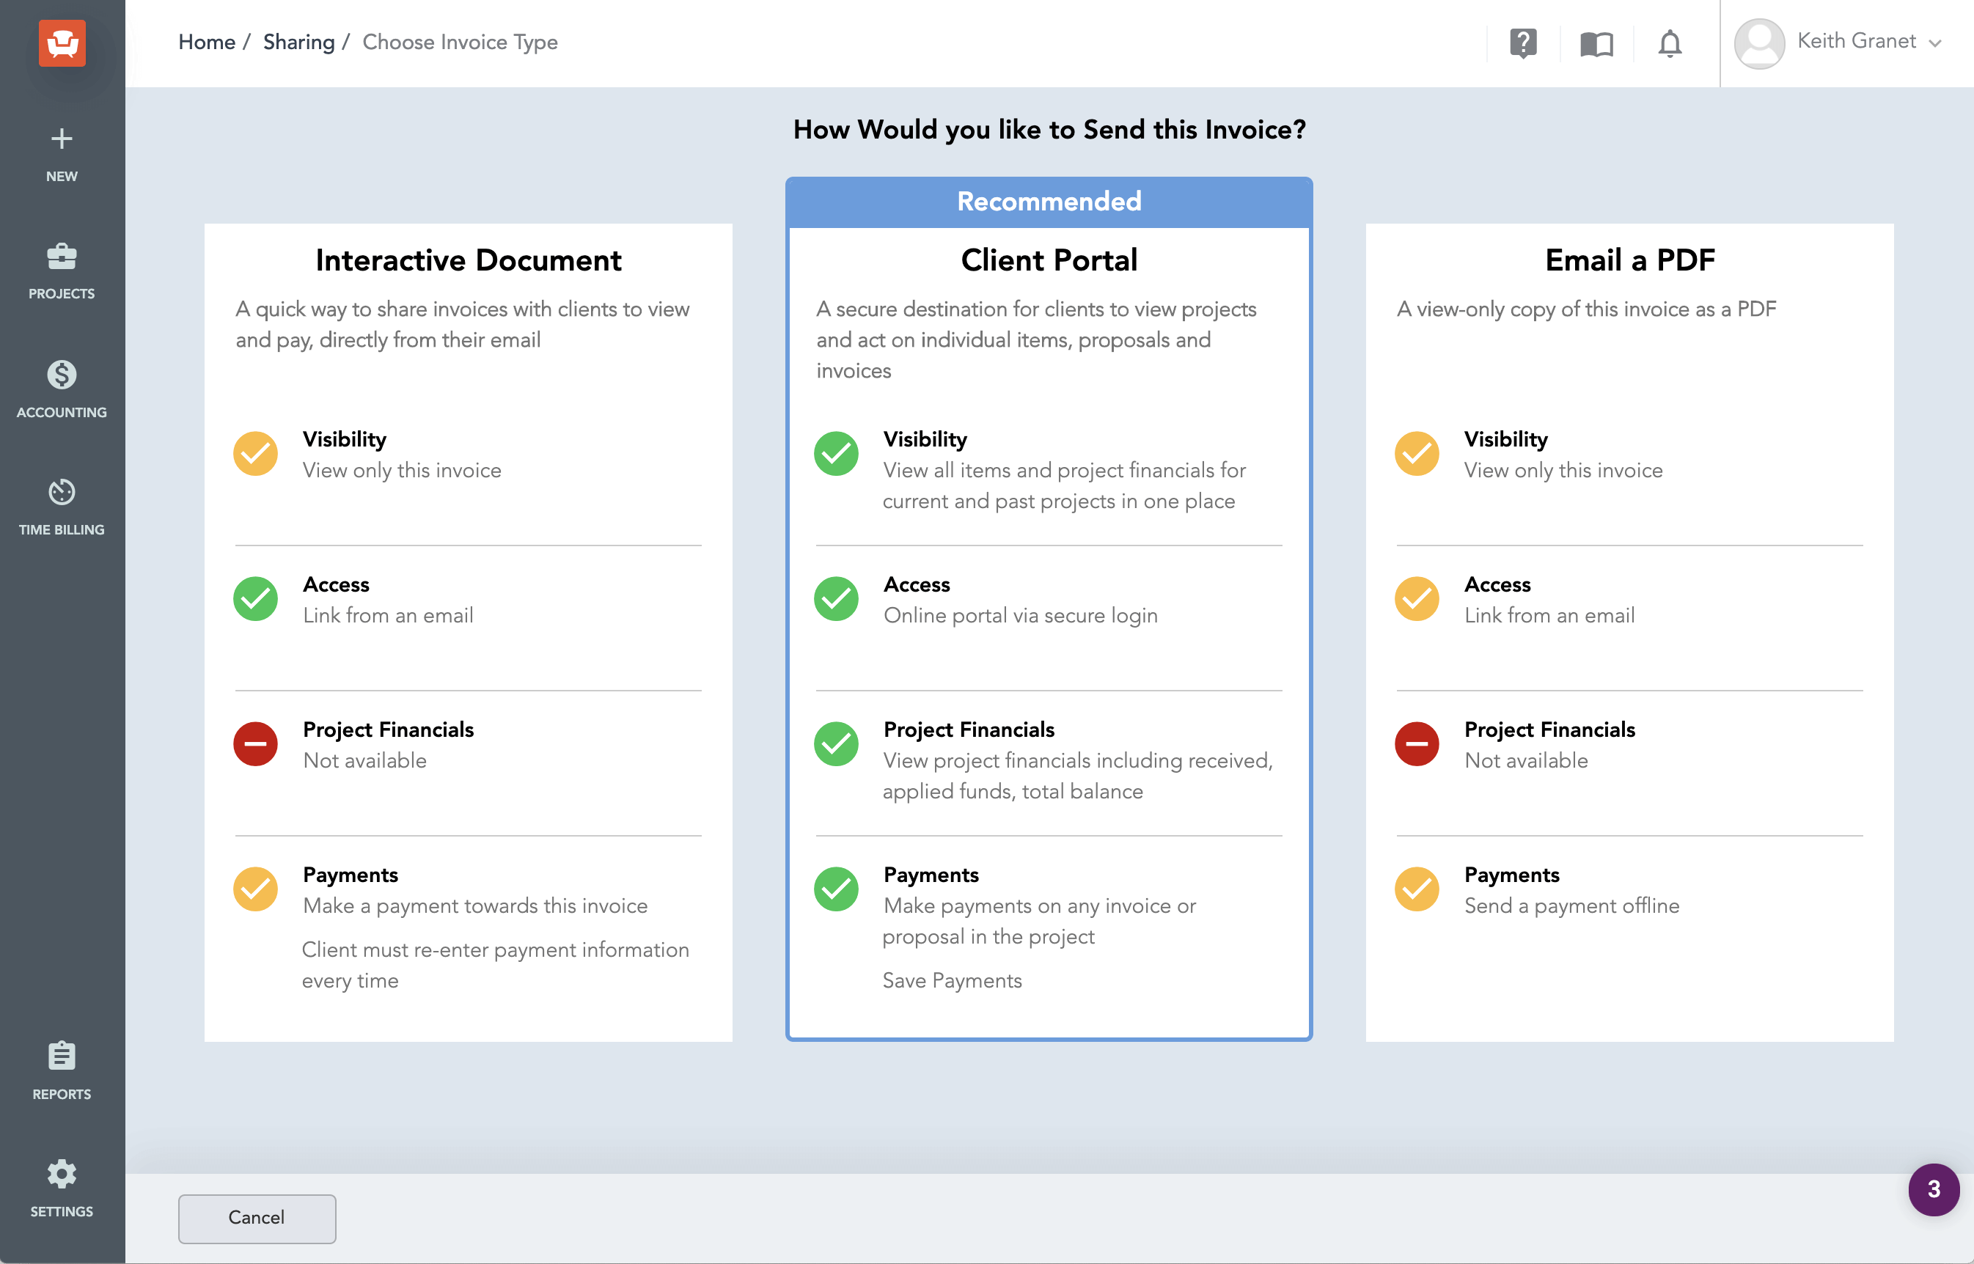
Task: Click Keith Granet's profile avatar
Action: pyautogui.click(x=1758, y=43)
